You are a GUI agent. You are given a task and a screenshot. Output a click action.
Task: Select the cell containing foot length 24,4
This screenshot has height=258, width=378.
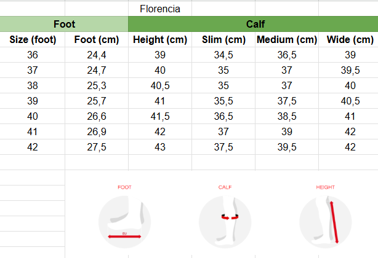(x=96, y=55)
